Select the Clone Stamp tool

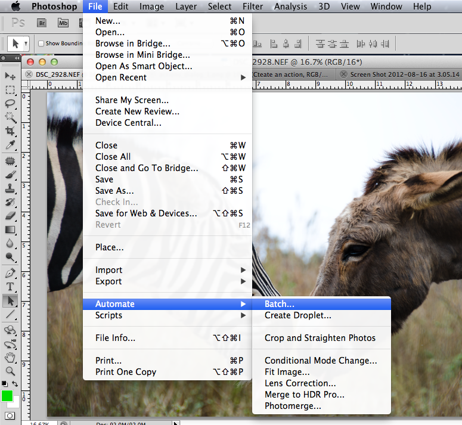click(x=10, y=188)
